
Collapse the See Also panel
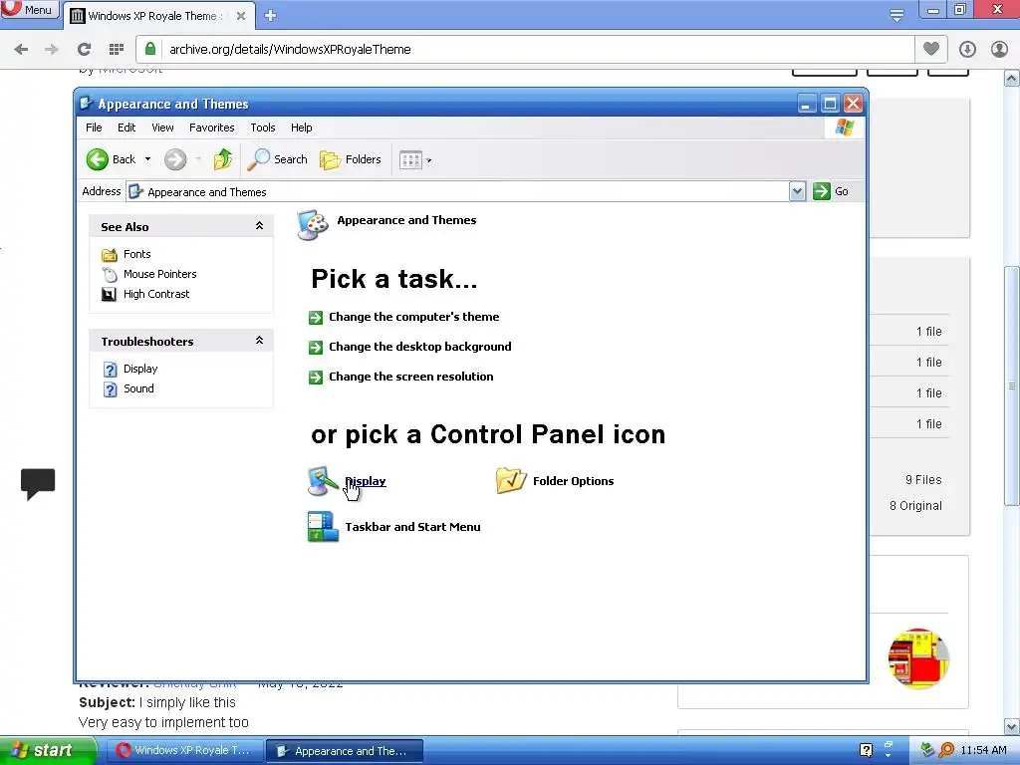point(259,226)
